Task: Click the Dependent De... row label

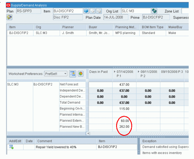Action: [x=73, y=97]
